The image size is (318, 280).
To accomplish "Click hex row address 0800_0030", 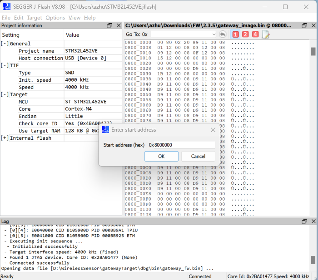I will (138, 74).
